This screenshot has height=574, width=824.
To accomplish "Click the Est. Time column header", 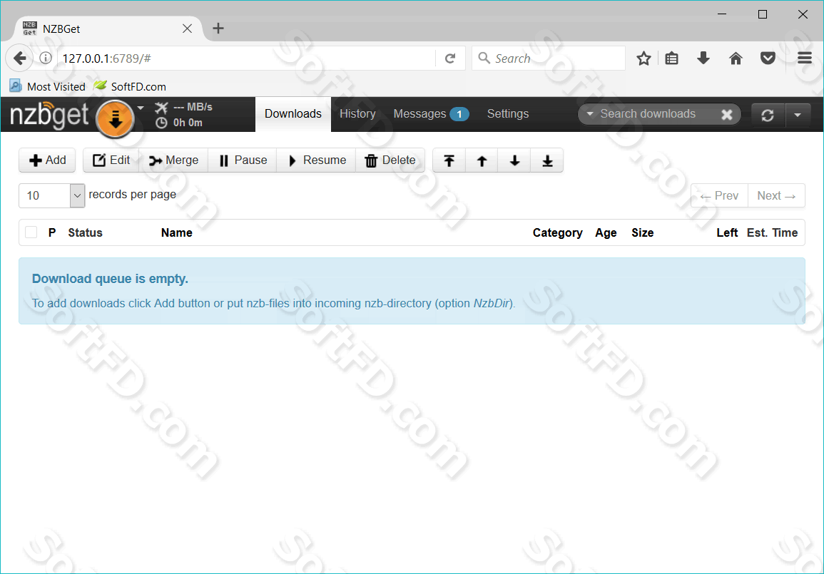I will [773, 232].
